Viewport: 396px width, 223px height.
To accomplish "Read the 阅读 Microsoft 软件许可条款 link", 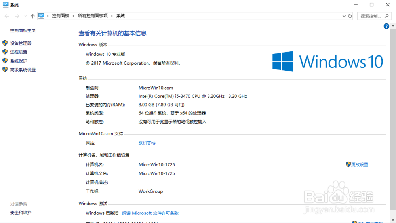I will (x=150, y=213).
